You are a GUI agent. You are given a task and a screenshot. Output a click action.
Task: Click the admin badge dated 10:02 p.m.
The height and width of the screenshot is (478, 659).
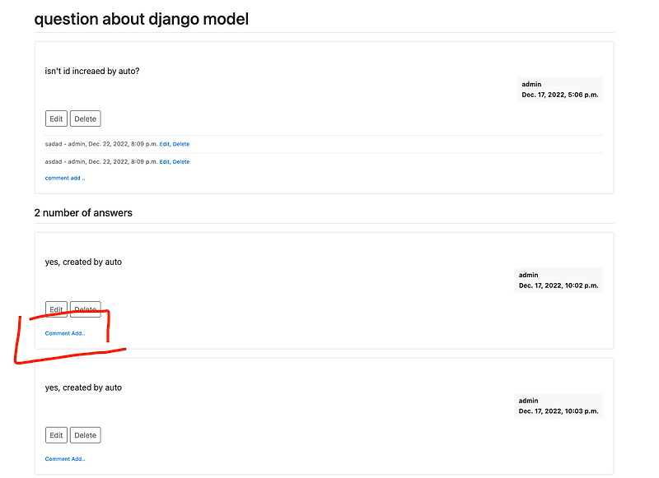(x=560, y=281)
